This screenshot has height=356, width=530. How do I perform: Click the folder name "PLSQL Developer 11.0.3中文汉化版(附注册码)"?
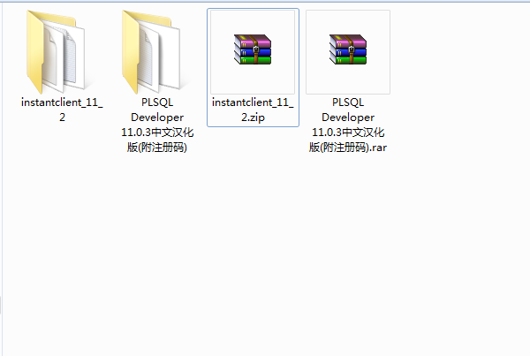(x=157, y=125)
